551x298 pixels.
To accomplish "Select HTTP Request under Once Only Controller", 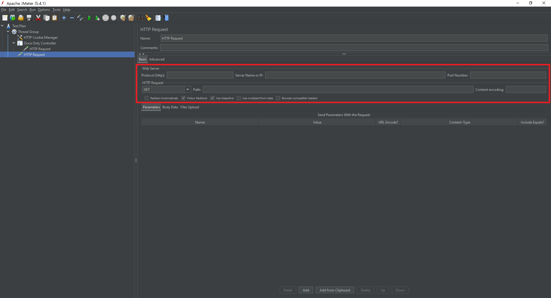I will pos(40,49).
